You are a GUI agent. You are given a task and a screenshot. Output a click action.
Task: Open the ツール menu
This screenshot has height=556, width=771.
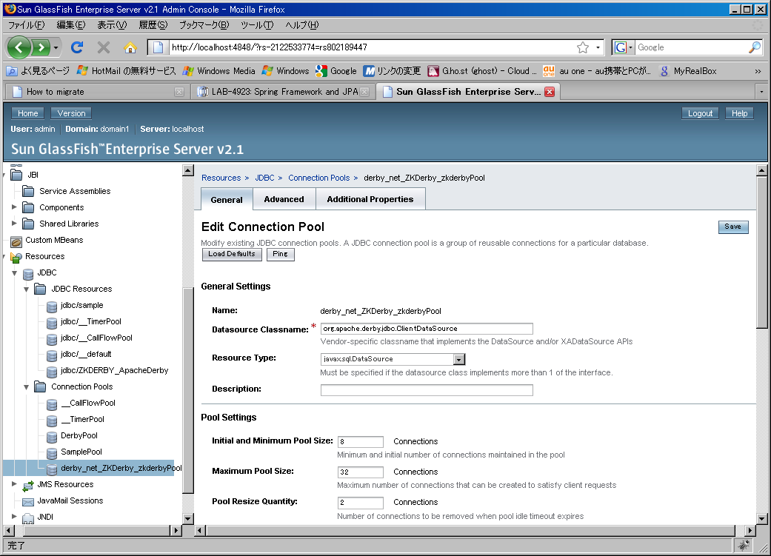click(257, 24)
